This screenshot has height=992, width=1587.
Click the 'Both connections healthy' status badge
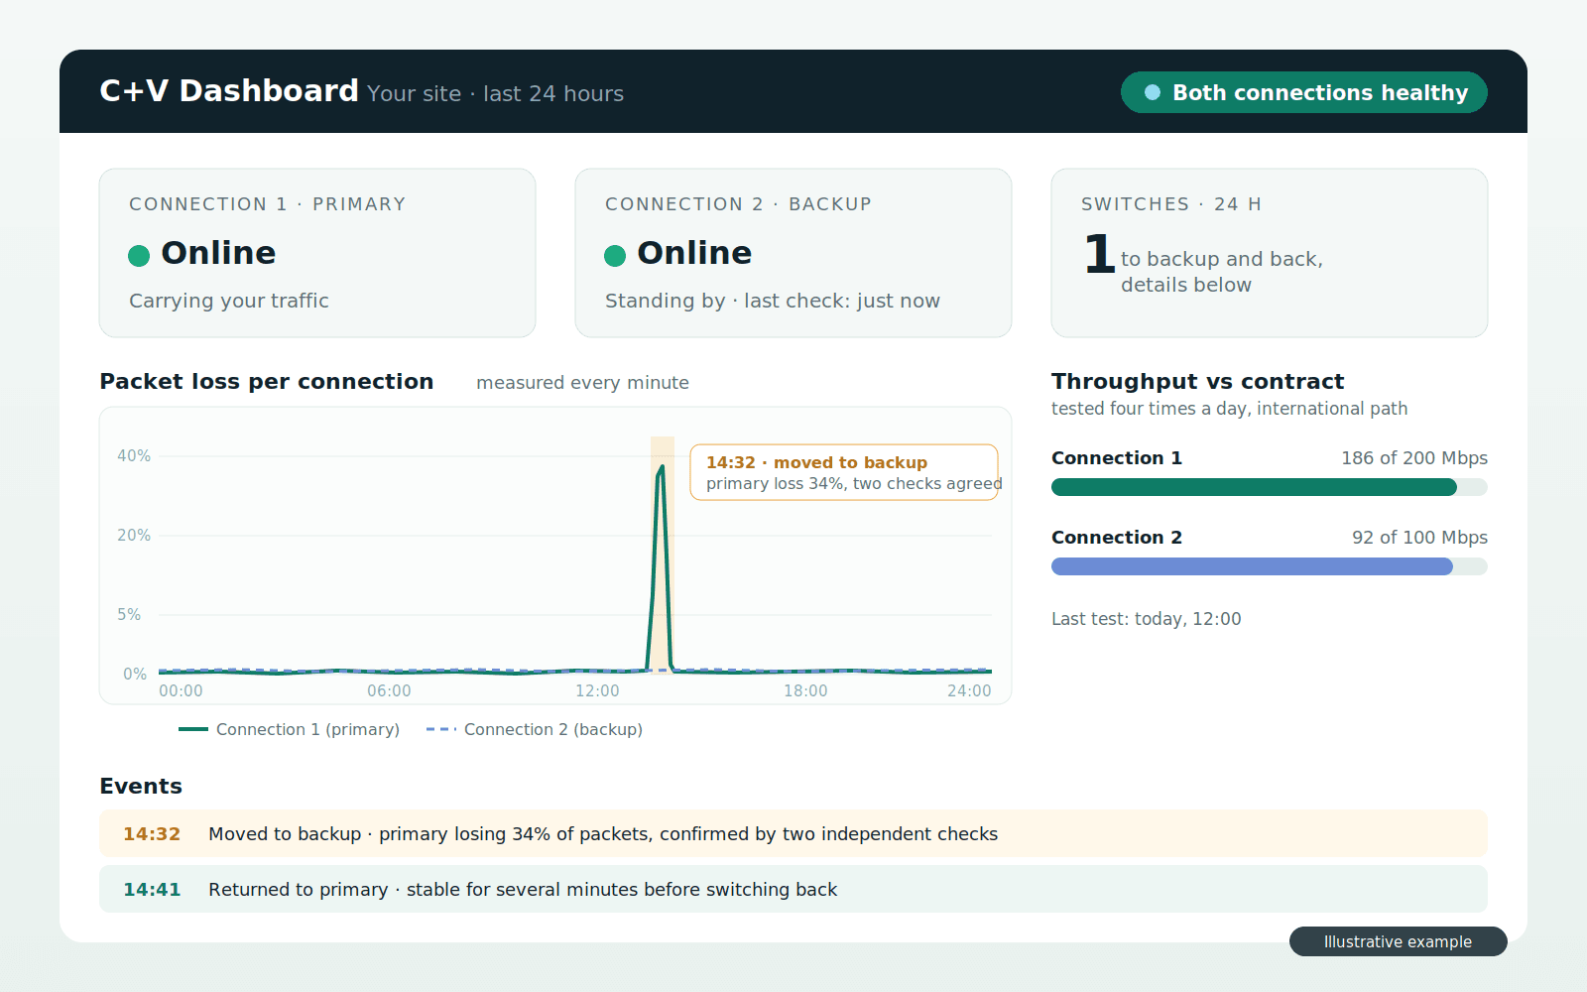tap(1303, 92)
